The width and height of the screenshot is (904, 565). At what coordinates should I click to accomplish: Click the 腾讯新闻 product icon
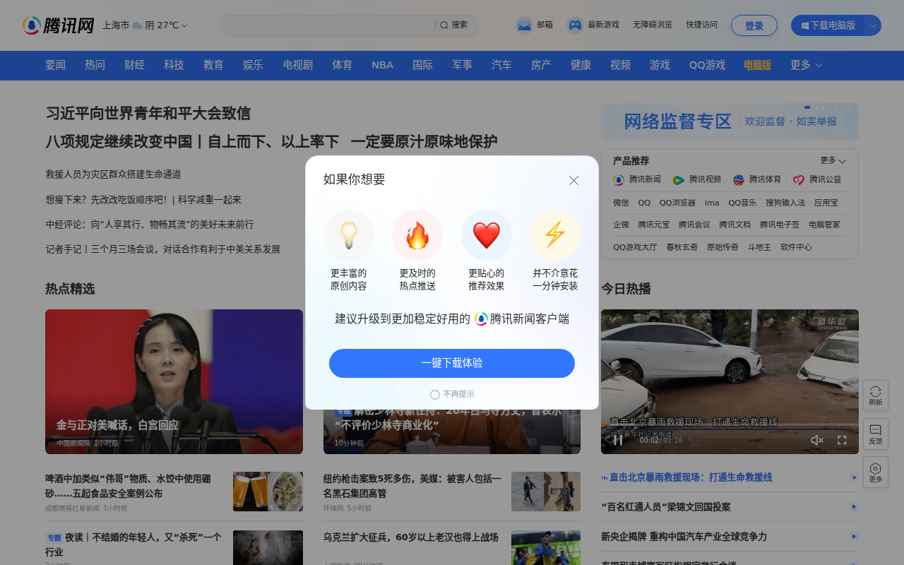619,180
